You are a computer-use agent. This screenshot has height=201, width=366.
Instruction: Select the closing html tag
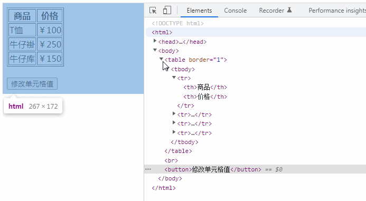[164, 188]
